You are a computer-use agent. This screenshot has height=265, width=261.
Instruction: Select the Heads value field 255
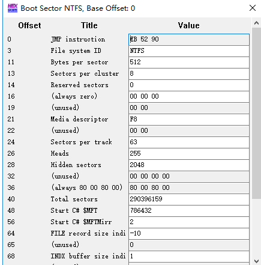[x=189, y=154]
